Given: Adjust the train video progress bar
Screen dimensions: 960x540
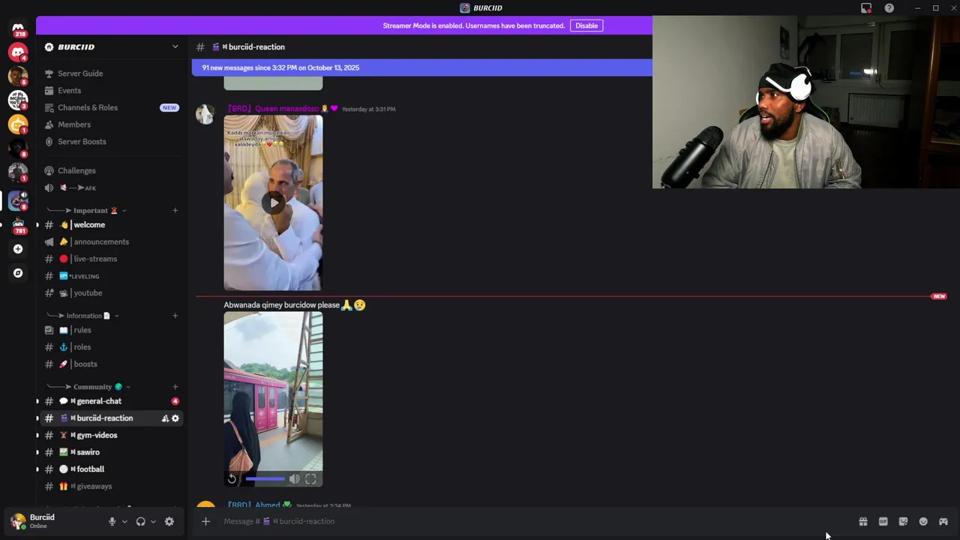Looking at the screenshot, I should coord(265,478).
